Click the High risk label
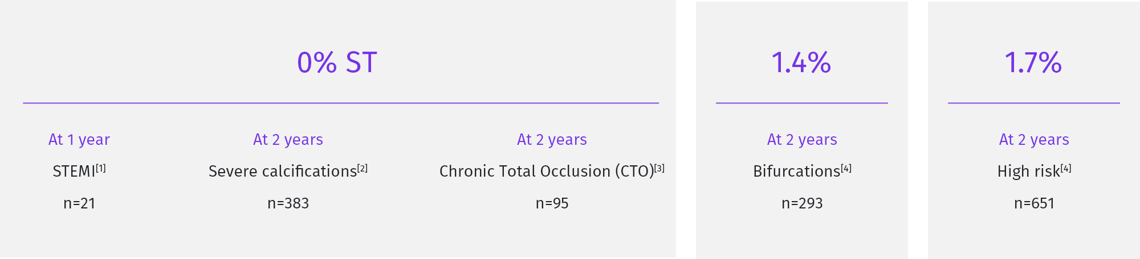The width and height of the screenshot is (1140, 259). tap(1029, 171)
